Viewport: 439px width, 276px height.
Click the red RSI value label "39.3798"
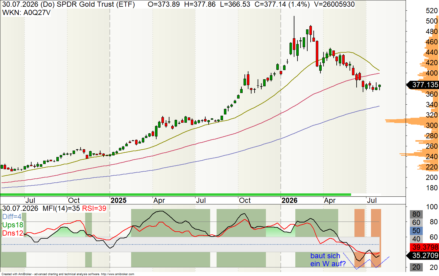(425, 247)
